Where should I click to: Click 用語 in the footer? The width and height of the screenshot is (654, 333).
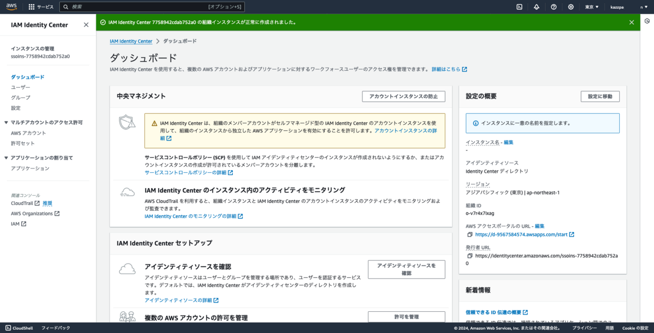609,328
